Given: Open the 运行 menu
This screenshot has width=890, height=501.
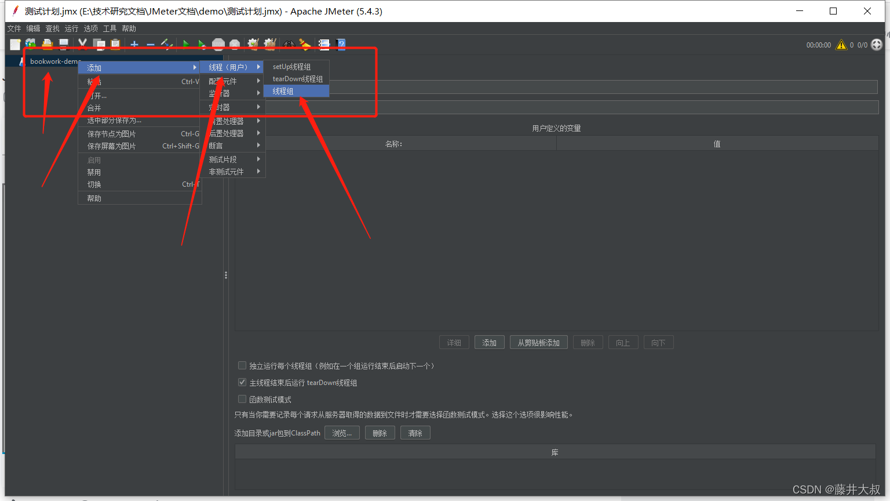Looking at the screenshot, I should pyautogui.click(x=71, y=28).
